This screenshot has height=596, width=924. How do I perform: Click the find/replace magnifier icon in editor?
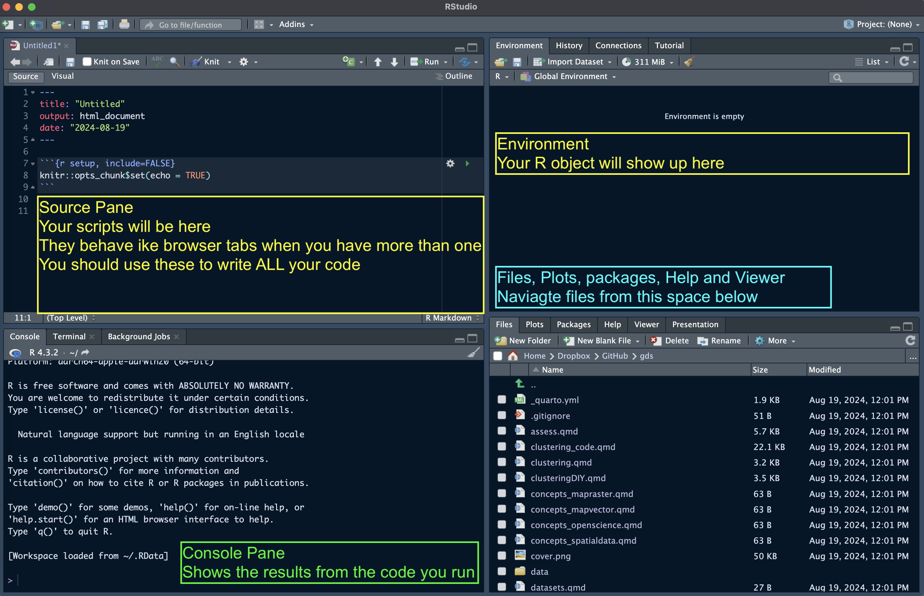click(x=175, y=62)
